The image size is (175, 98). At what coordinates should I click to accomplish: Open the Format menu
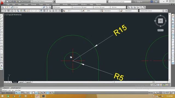point(33,4)
